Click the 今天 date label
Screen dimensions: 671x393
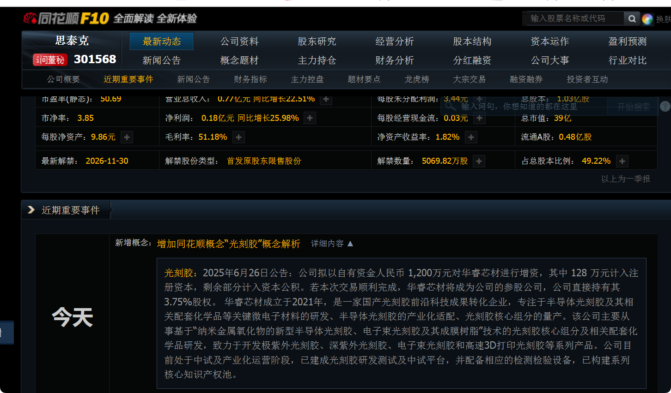click(73, 317)
